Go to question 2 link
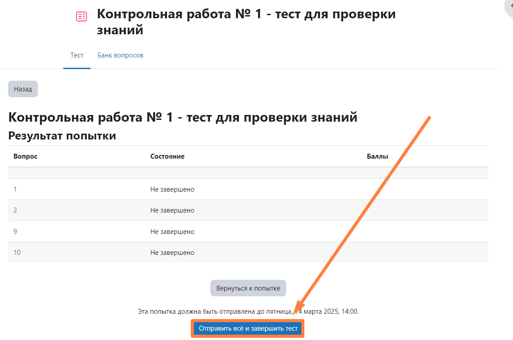 pyautogui.click(x=15, y=210)
